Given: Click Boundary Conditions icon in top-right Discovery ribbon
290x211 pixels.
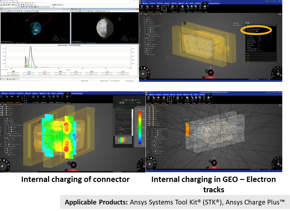Looking at the screenshot, I should (182, 6).
